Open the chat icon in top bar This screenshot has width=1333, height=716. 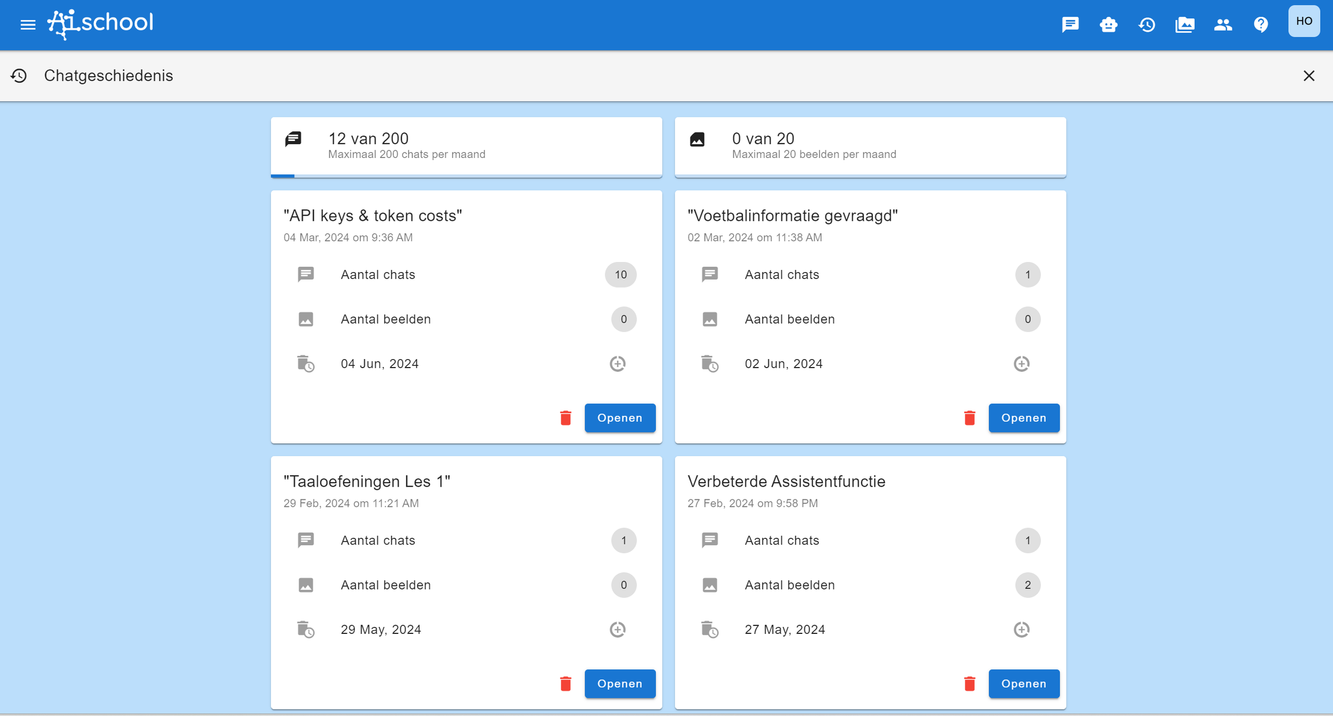pos(1070,25)
